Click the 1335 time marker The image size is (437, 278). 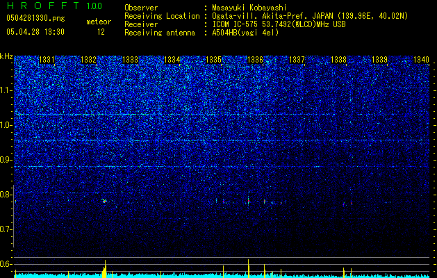213,60
